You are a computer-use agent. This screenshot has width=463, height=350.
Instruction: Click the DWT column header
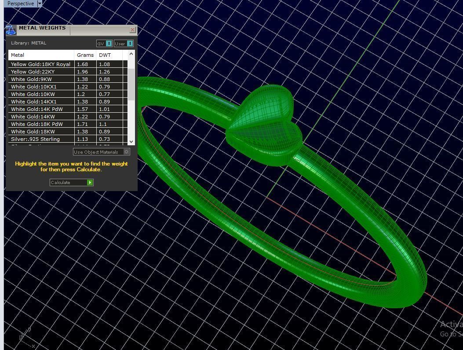click(109, 55)
